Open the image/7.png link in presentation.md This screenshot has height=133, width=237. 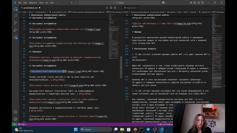click(74, 71)
